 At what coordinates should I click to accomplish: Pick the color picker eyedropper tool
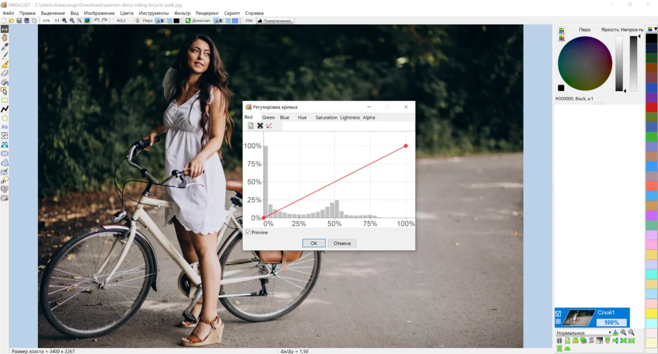(4, 47)
